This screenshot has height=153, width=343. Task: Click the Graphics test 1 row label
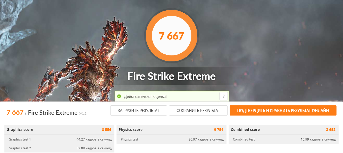coord(20,139)
